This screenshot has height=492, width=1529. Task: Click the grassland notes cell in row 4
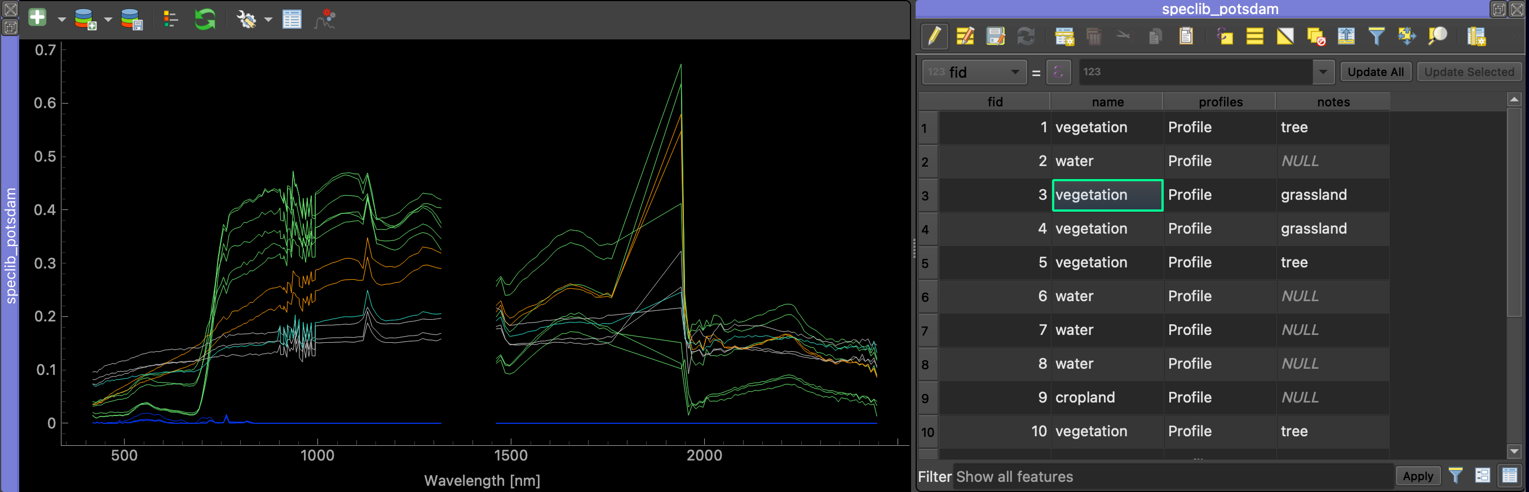[x=1333, y=229]
